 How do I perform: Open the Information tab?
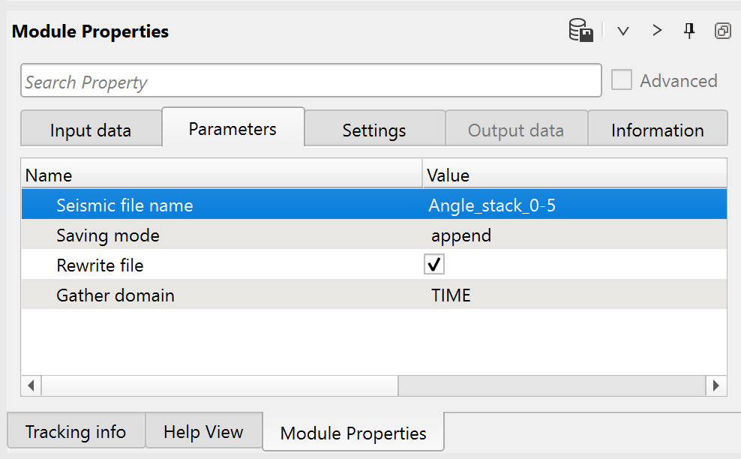tap(657, 130)
